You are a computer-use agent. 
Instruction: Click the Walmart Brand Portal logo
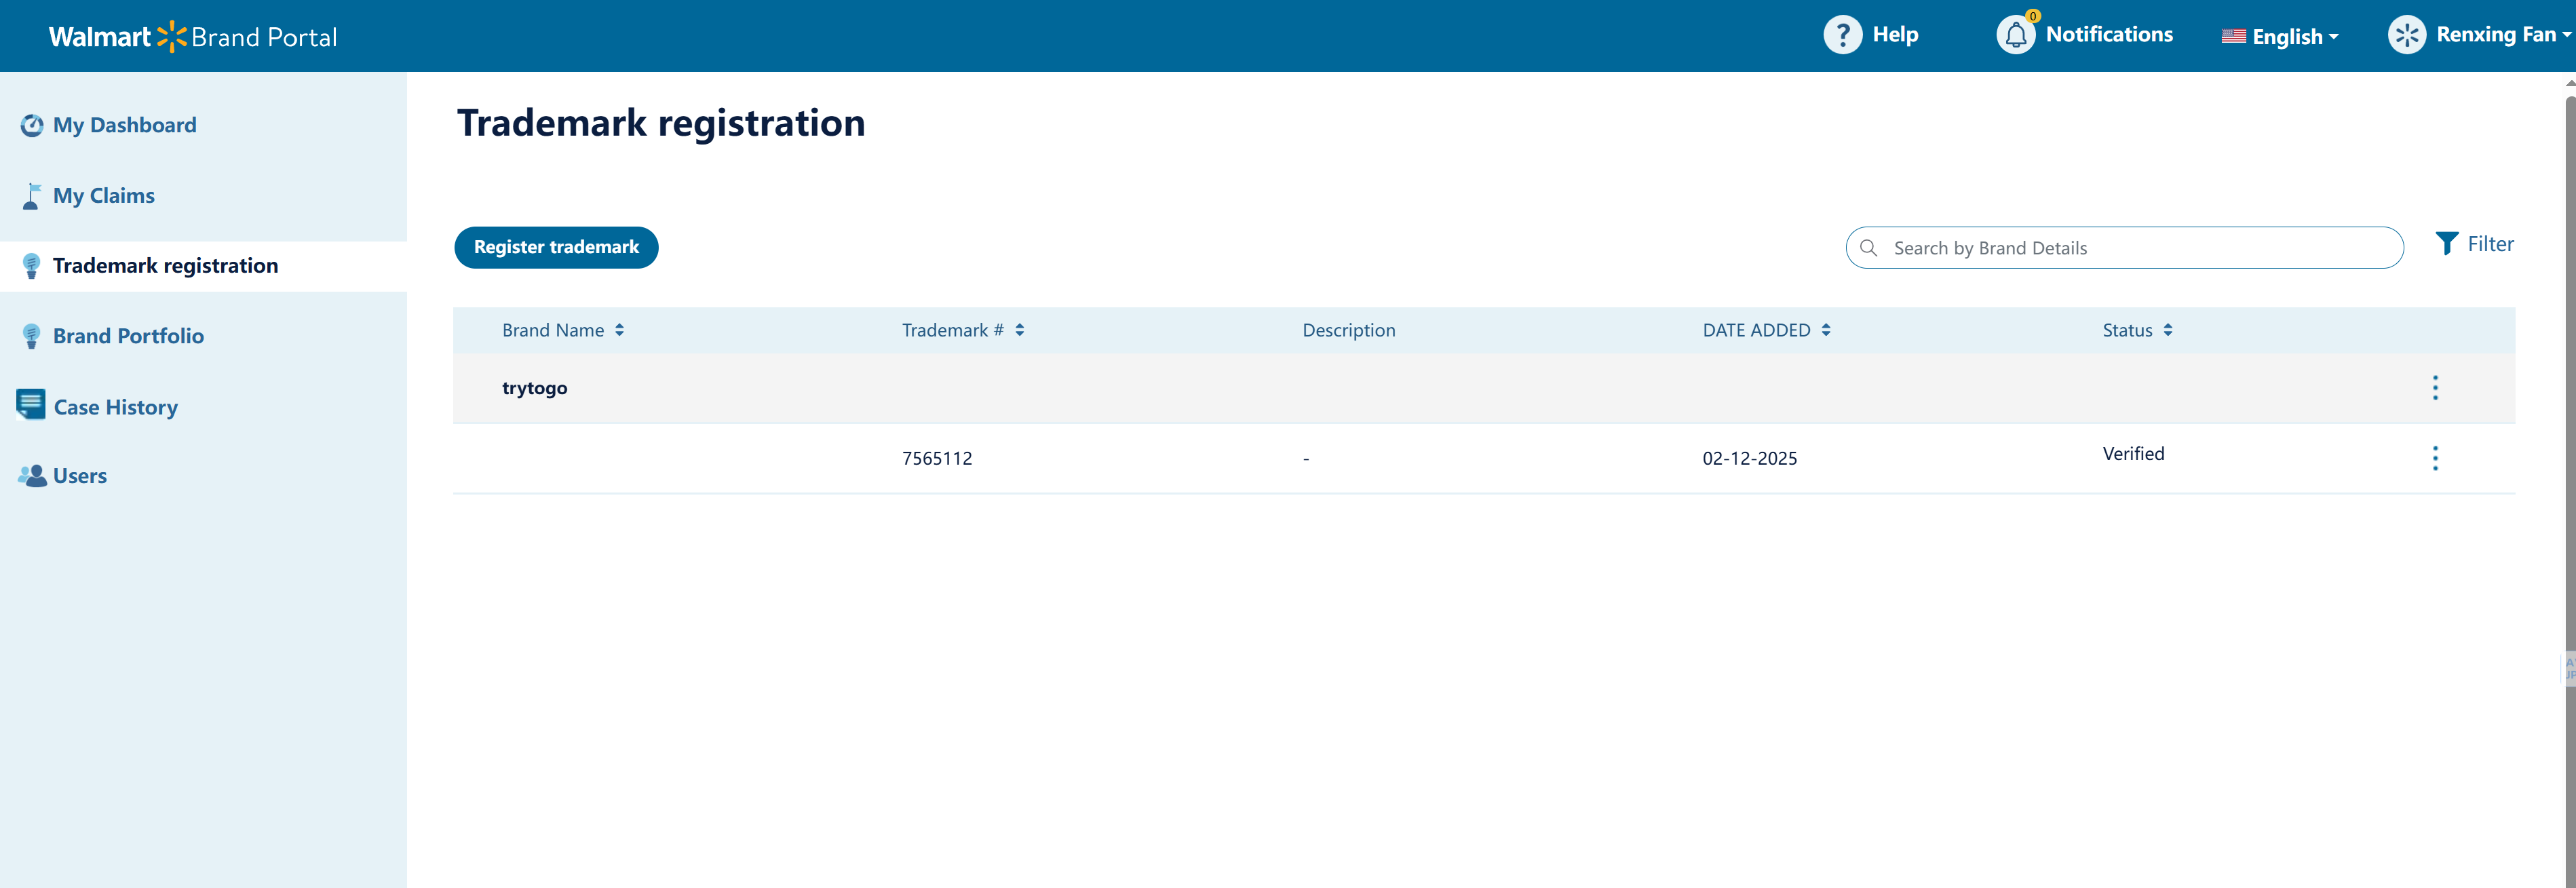tap(193, 36)
